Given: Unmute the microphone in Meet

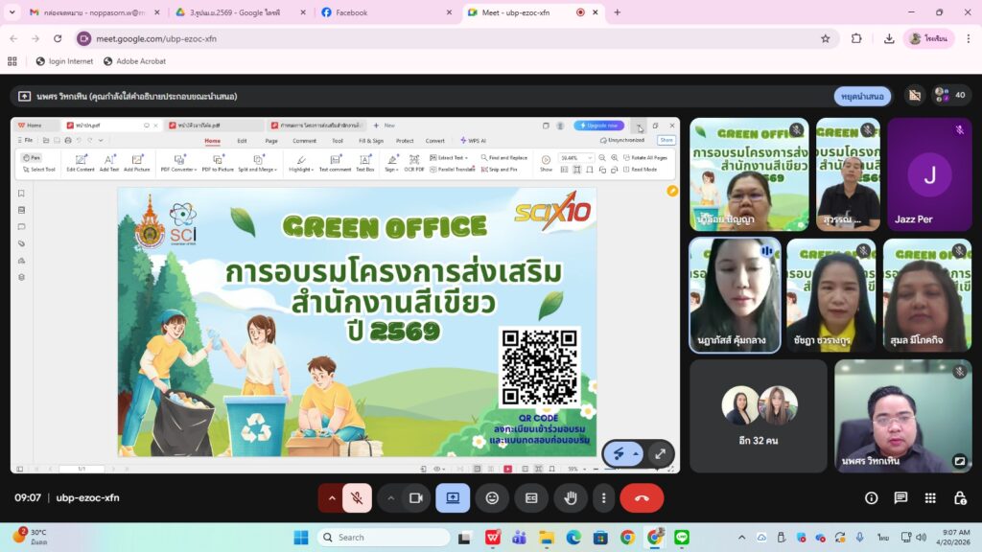Looking at the screenshot, I should click(357, 498).
